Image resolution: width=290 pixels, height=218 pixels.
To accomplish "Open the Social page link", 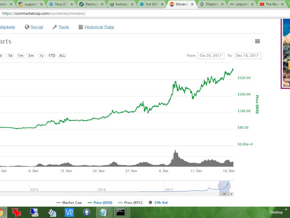I will click(x=37, y=27).
